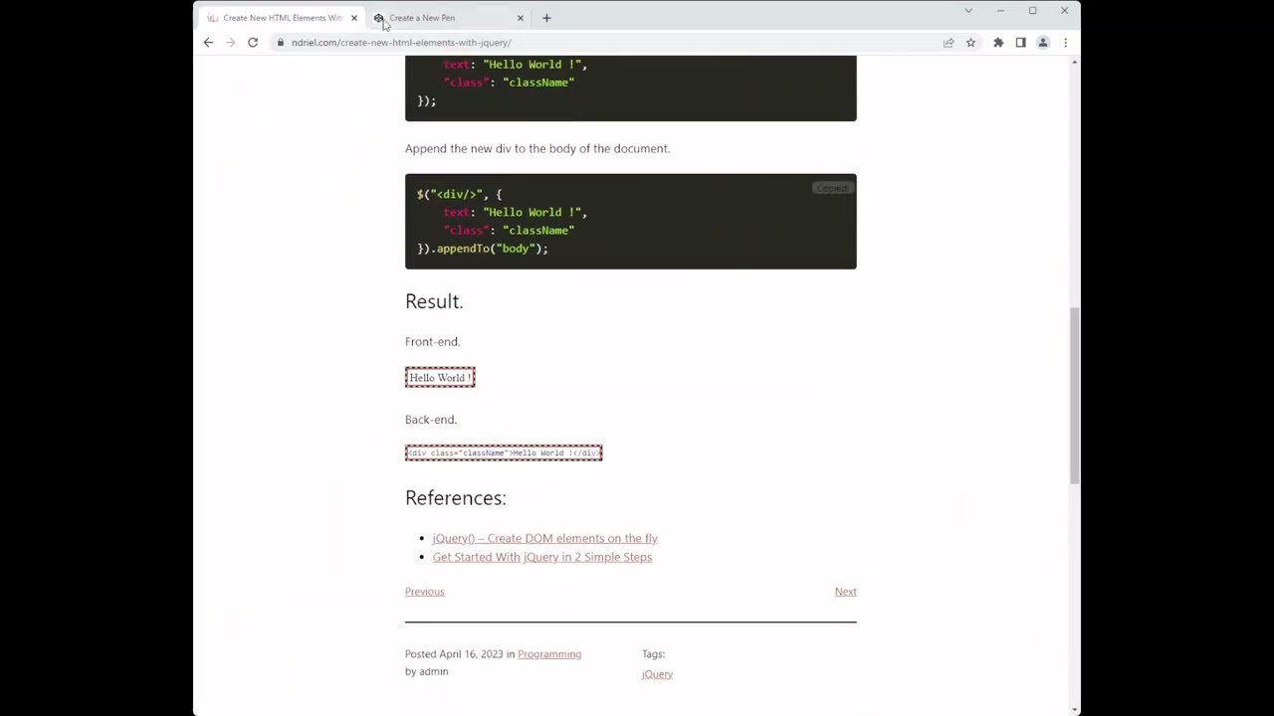Click the appendTo("body") code line
The width and height of the screenshot is (1274, 716).
tap(483, 249)
